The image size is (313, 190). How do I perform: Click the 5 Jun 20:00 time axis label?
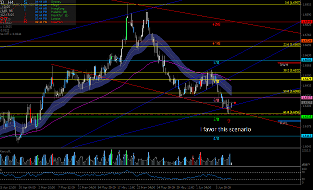pos(223,187)
